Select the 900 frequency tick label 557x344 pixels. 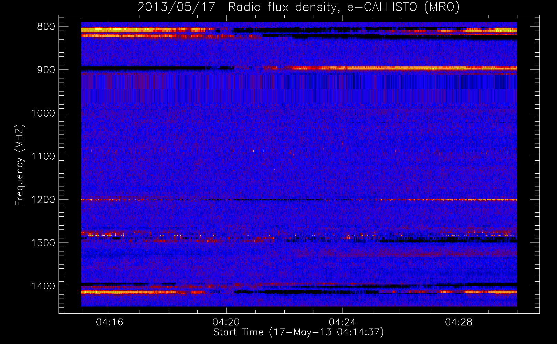coord(46,70)
